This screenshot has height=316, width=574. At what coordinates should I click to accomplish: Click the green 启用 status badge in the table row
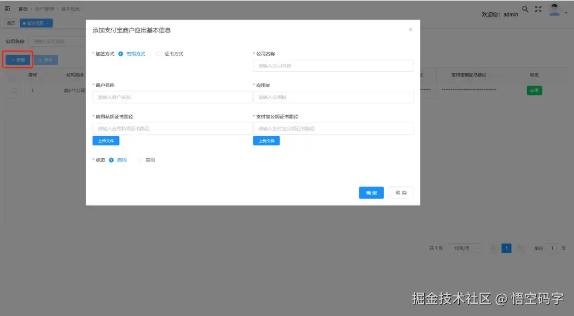(x=534, y=90)
